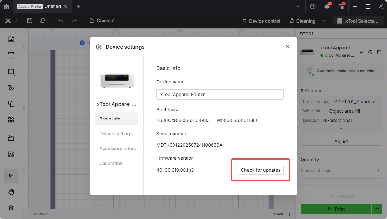Click the 194% zoom level
Viewport: 387px width, 219px height.
pos(278,214)
